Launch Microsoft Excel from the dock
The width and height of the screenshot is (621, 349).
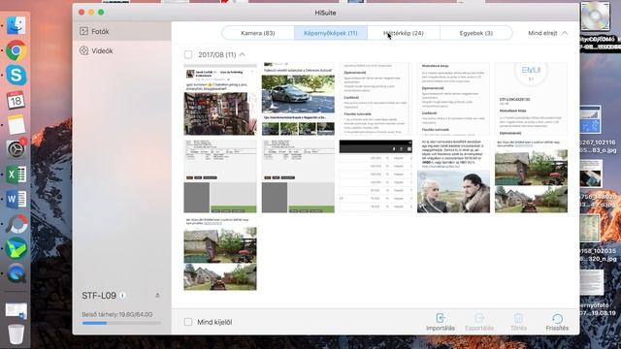click(16, 174)
